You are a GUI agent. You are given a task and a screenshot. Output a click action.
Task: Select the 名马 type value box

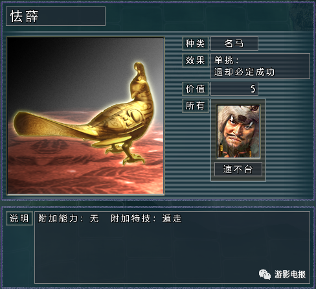click(234, 43)
